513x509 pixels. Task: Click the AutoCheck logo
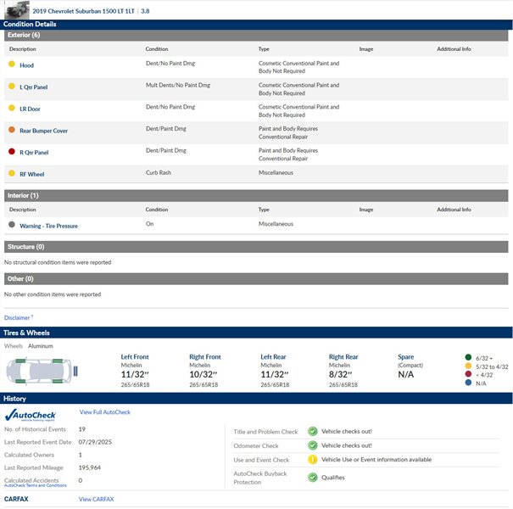click(32, 415)
